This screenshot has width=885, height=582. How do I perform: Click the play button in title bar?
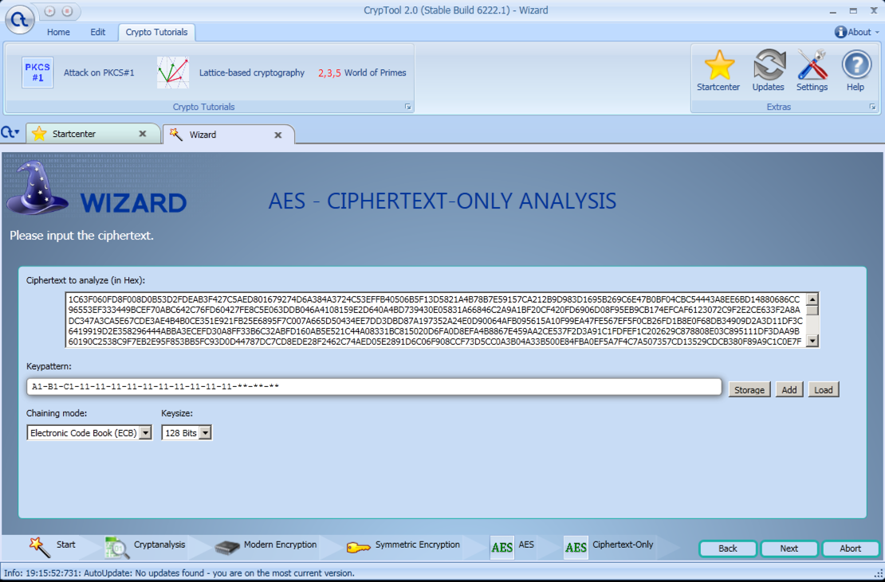[49, 10]
